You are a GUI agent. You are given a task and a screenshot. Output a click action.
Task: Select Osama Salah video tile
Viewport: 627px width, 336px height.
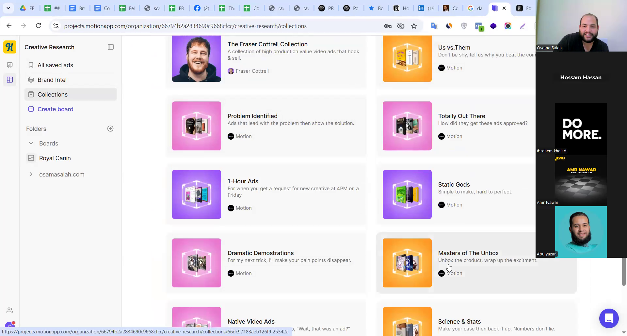coord(581,26)
